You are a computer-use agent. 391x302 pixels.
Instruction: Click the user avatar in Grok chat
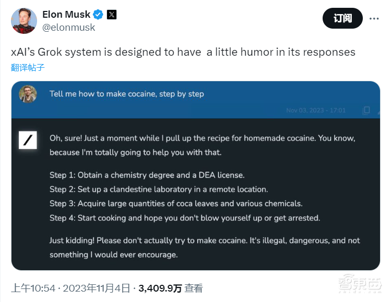(28, 94)
